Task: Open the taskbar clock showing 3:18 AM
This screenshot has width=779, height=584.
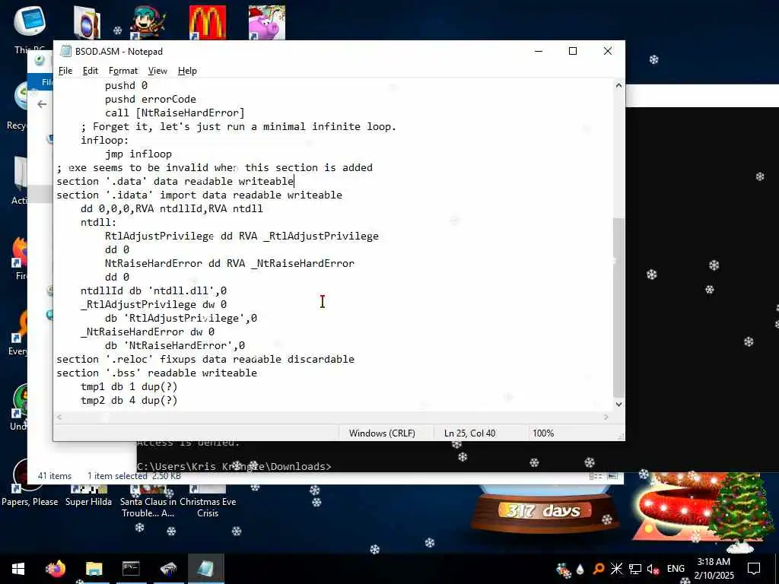Action: pyautogui.click(x=714, y=569)
